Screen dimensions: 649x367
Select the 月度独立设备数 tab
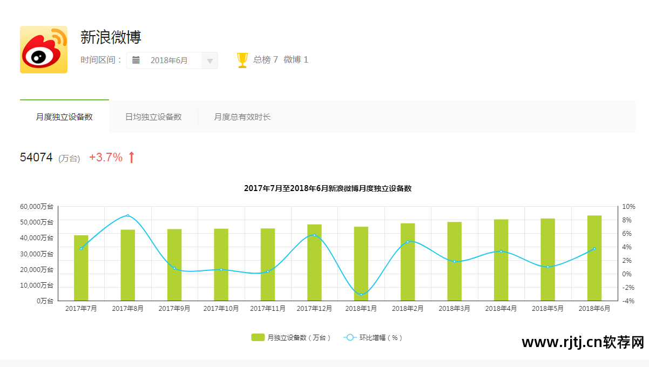[64, 117]
